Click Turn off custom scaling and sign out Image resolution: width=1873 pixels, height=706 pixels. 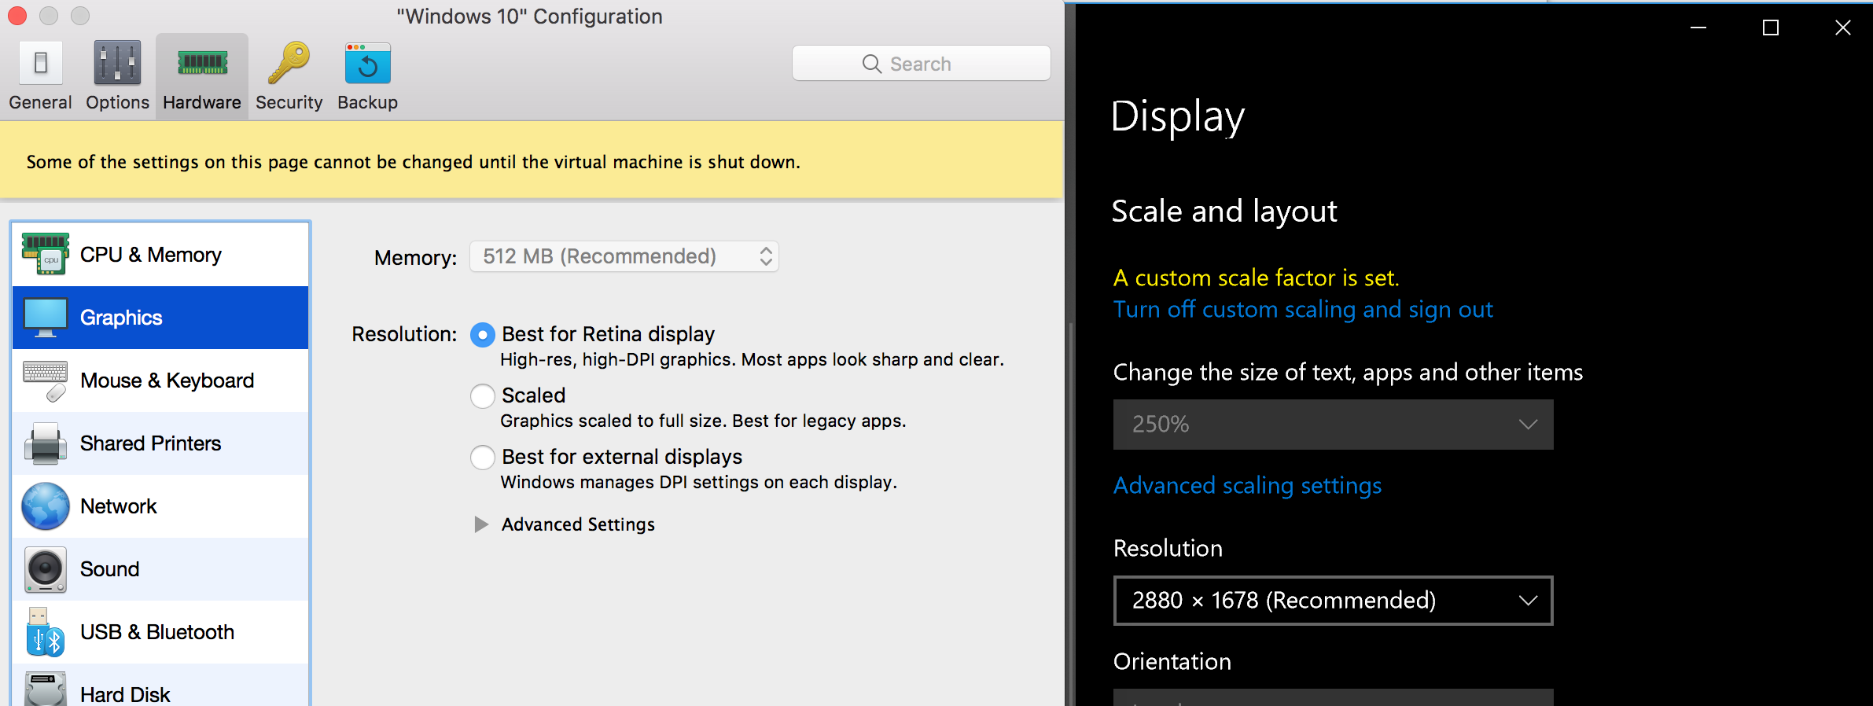[x=1303, y=310]
